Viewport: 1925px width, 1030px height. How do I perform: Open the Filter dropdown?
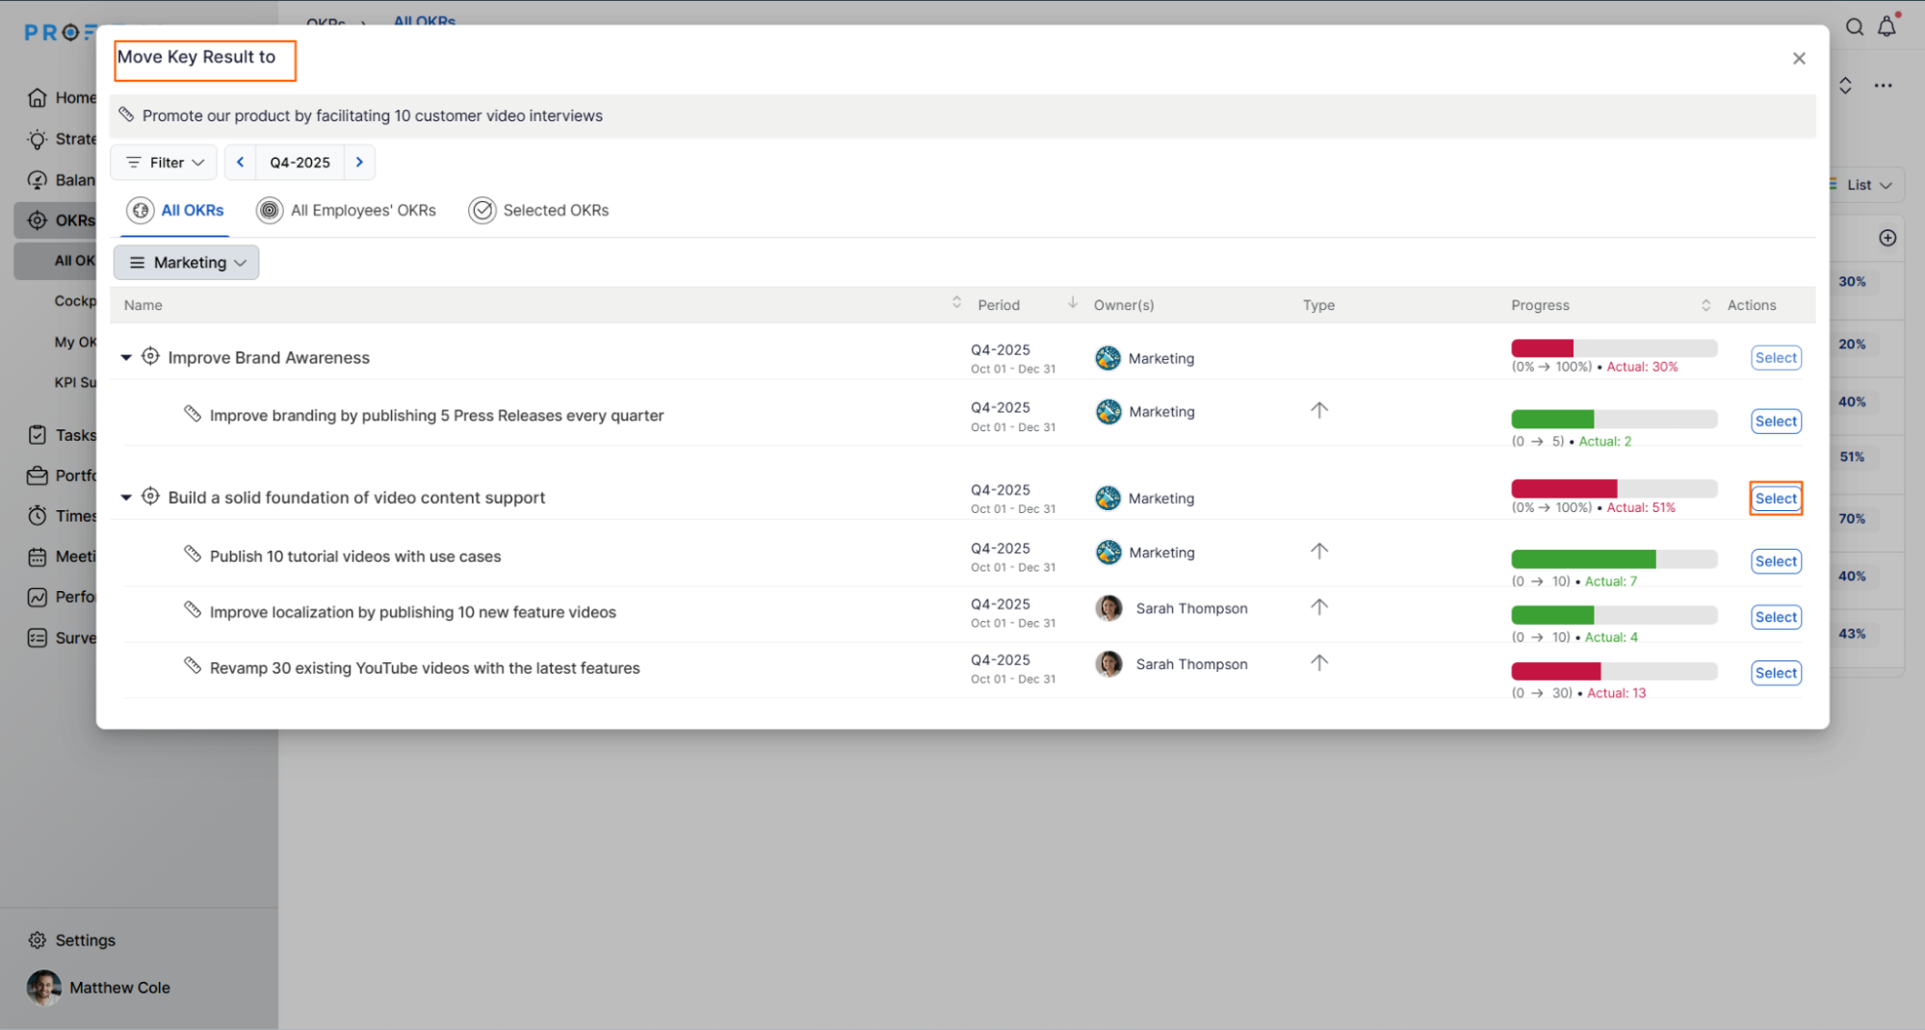165,163
